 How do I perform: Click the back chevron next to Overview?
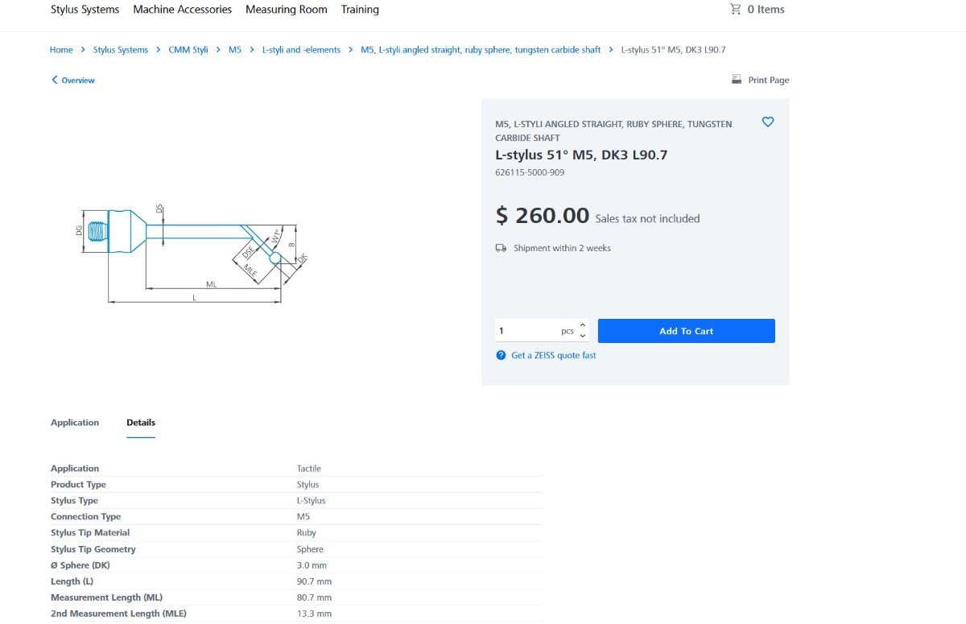(x=55, y=80)
